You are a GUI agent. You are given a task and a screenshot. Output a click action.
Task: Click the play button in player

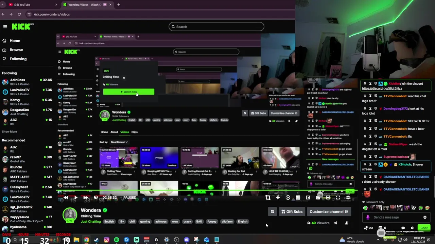point(76,198)
